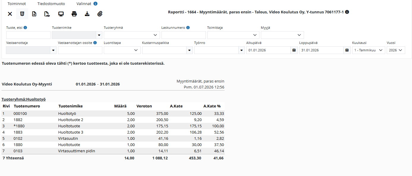Close the report with the X icon
Screen dimensions: 412x176
tap(10, 14)
